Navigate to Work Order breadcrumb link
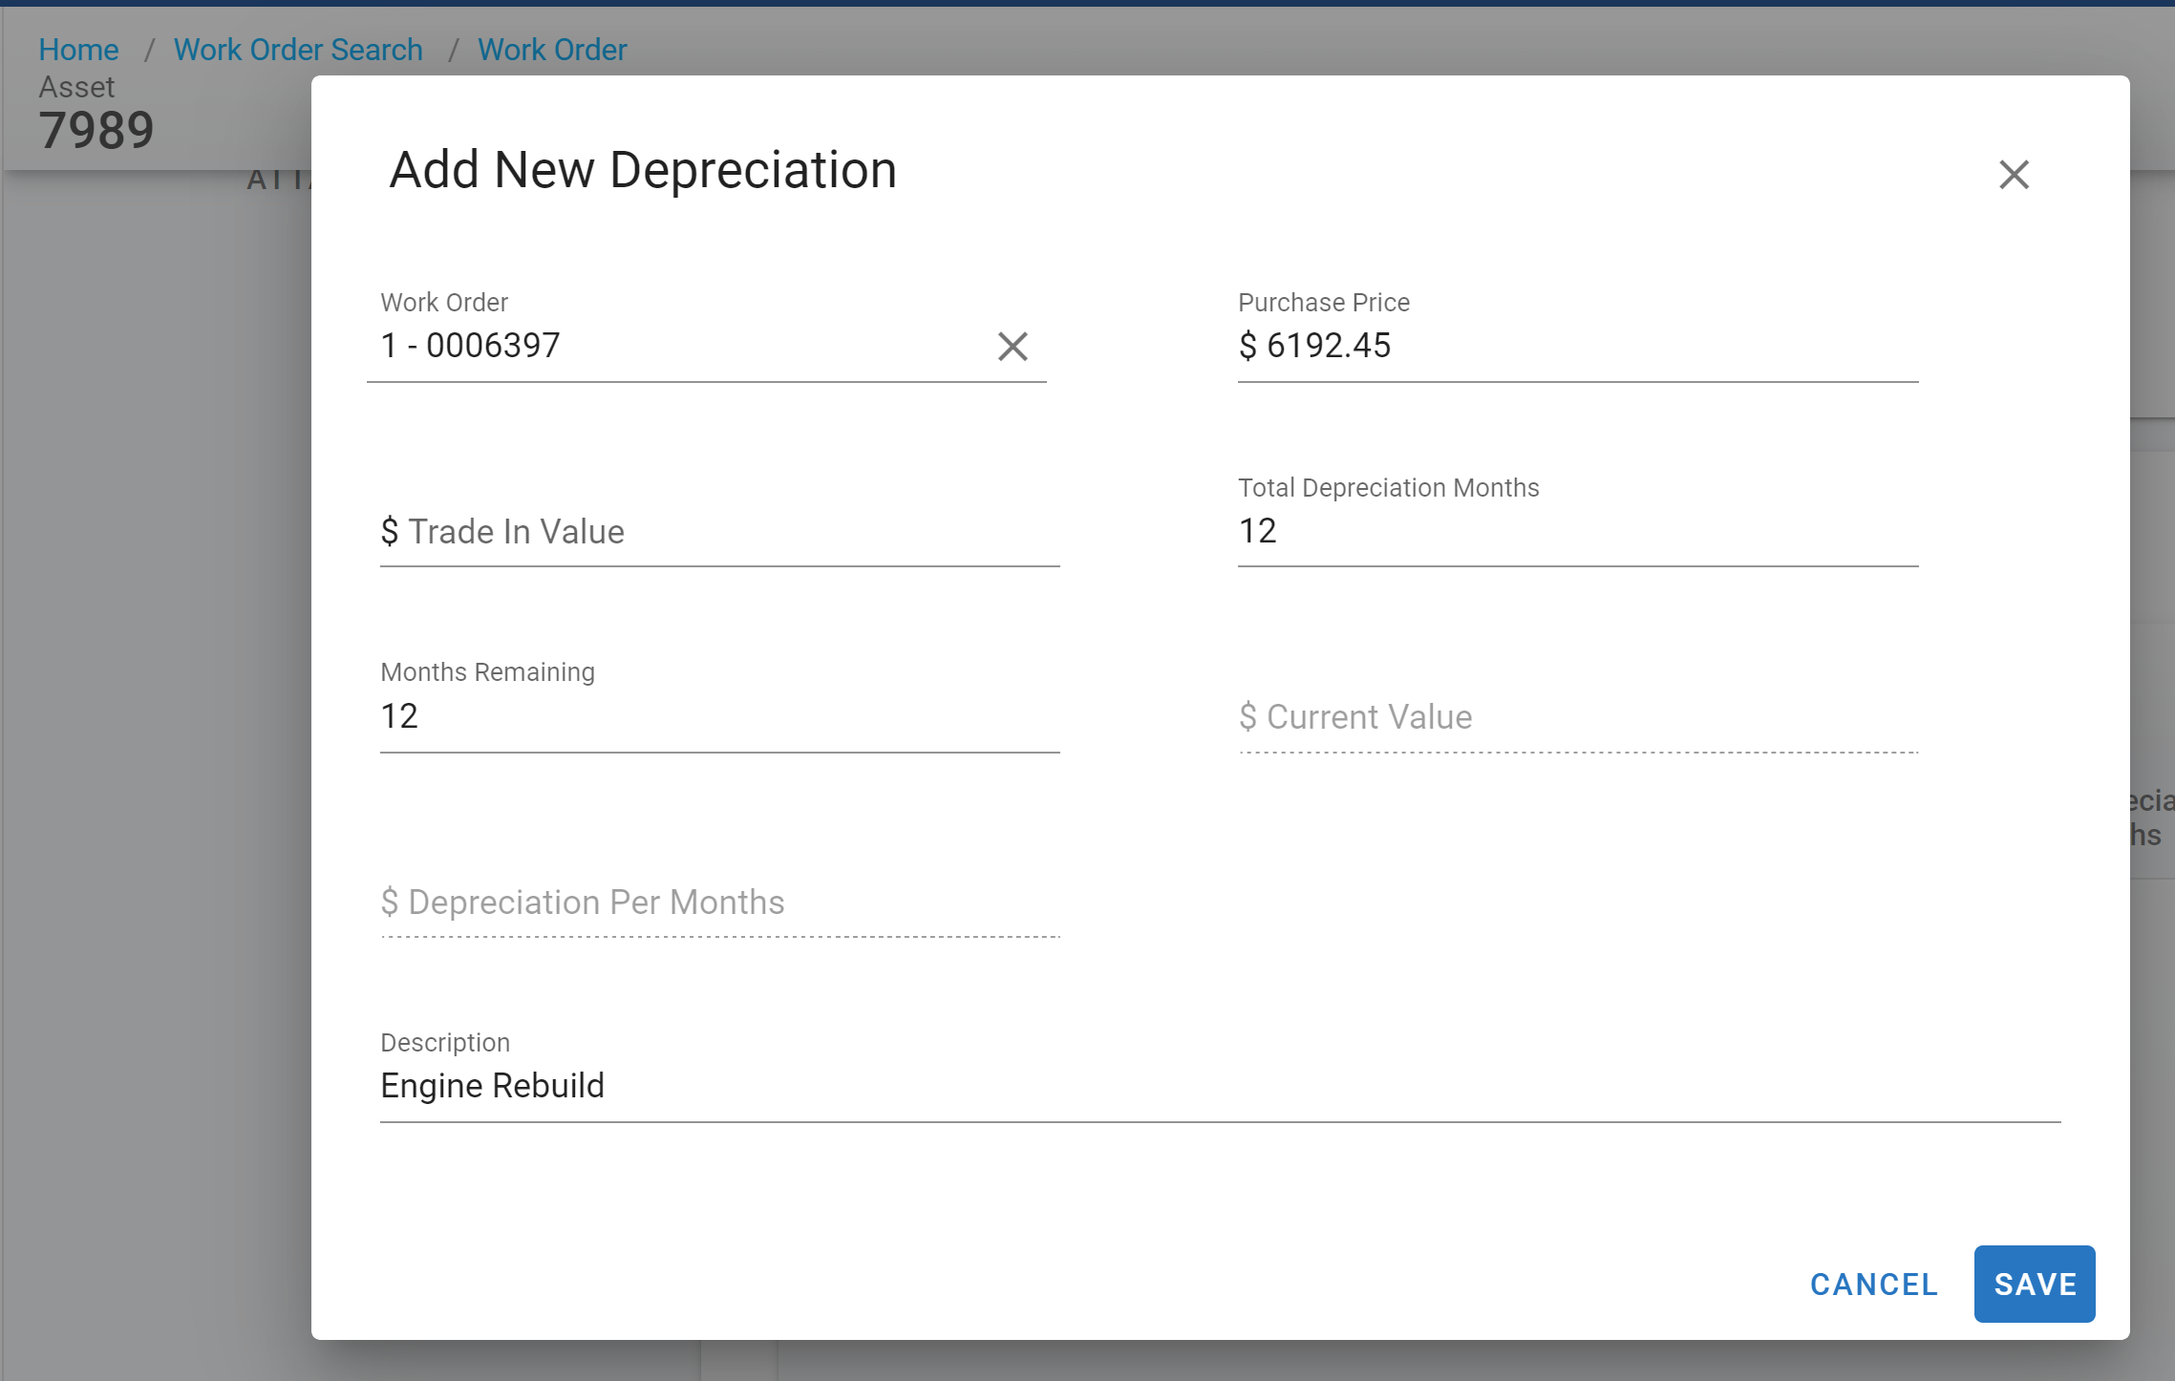 click(552, 50)
